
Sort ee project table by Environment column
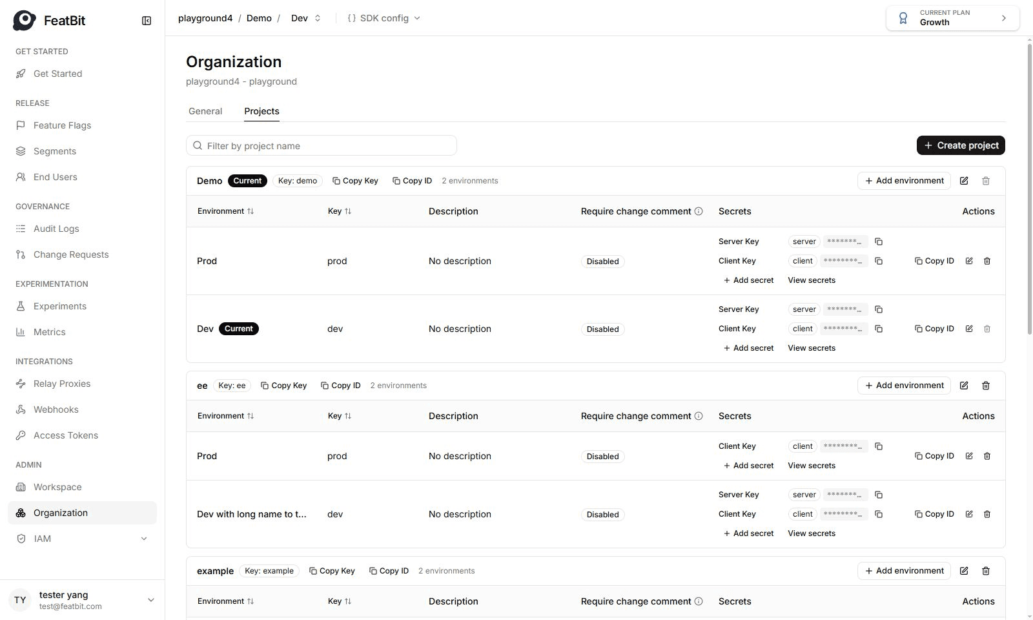pos(226,416)
